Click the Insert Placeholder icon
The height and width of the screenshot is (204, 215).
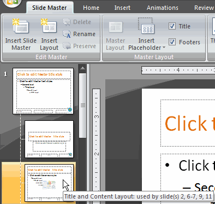click(146, 26)
